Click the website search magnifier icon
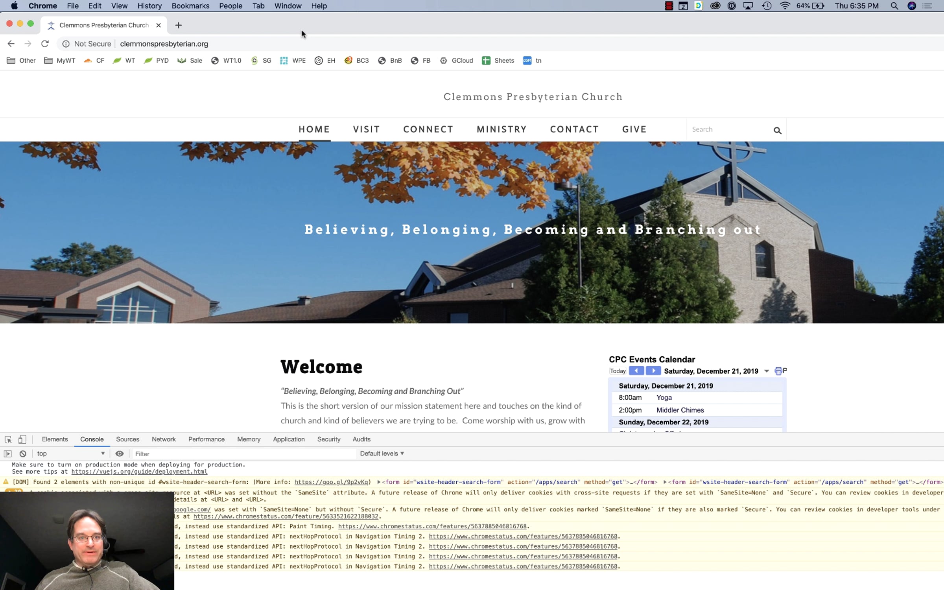The width and height of the screenshot is (944, 590). [x=777, y=130]
